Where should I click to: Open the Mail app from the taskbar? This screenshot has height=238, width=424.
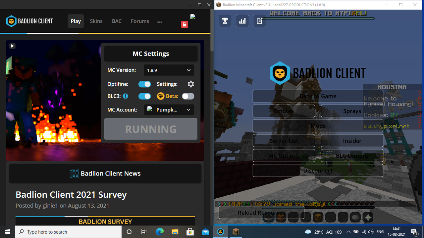pyautogui.click(x=205, y=232)
